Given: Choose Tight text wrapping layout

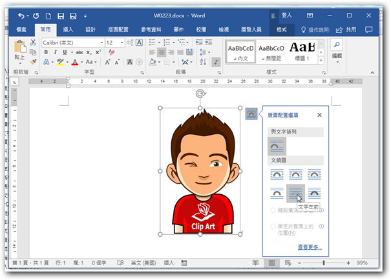Looking at the screenshot, I should pyautogui.click(x=295, y=174).
